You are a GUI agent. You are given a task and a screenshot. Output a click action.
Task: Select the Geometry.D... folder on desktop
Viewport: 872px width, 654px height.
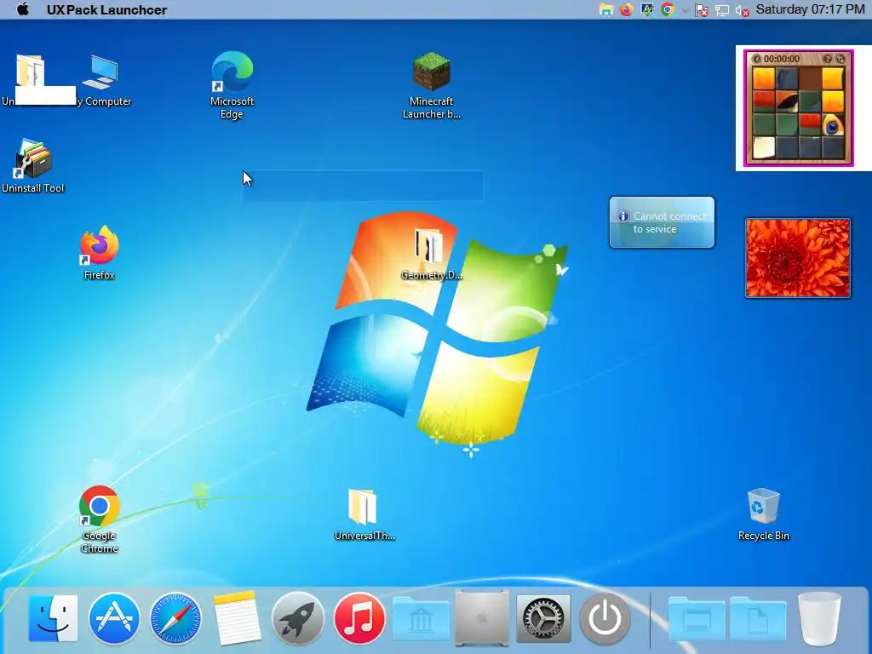coord(431,254)
